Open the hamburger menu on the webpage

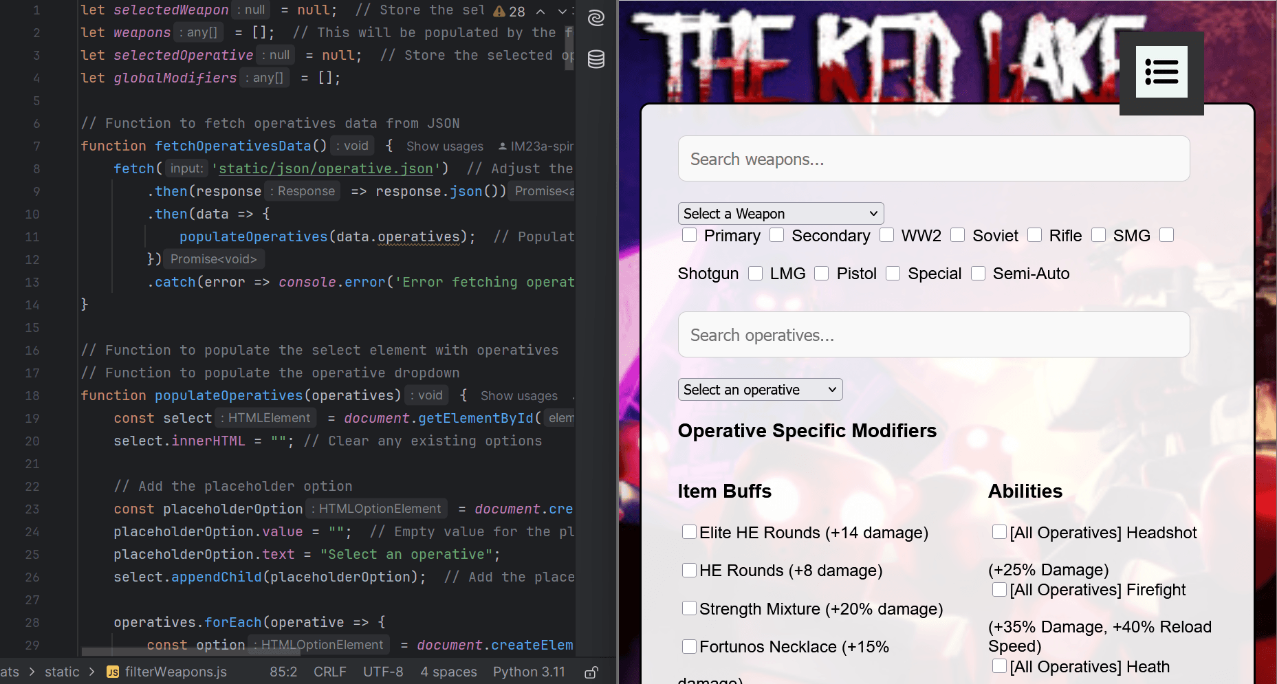1161,72
